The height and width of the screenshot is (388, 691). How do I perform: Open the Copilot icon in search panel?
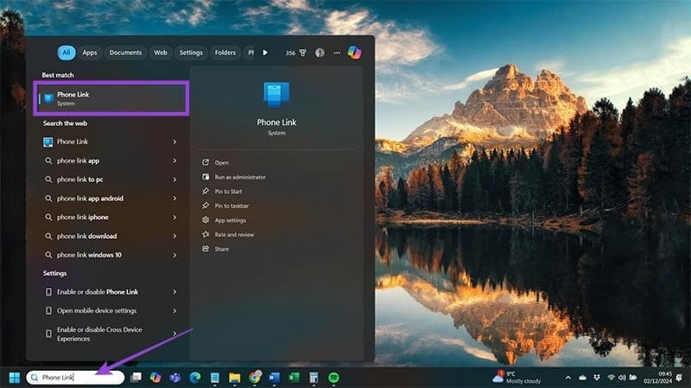[354, 53]
